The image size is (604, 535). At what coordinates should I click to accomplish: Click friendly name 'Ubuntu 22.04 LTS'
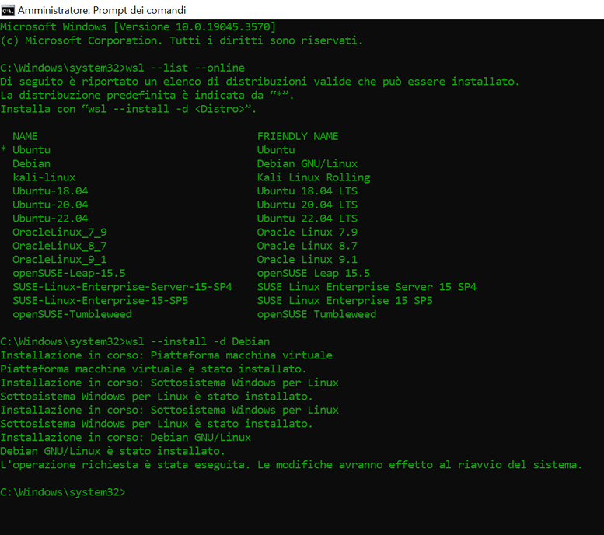click(307, 219)
